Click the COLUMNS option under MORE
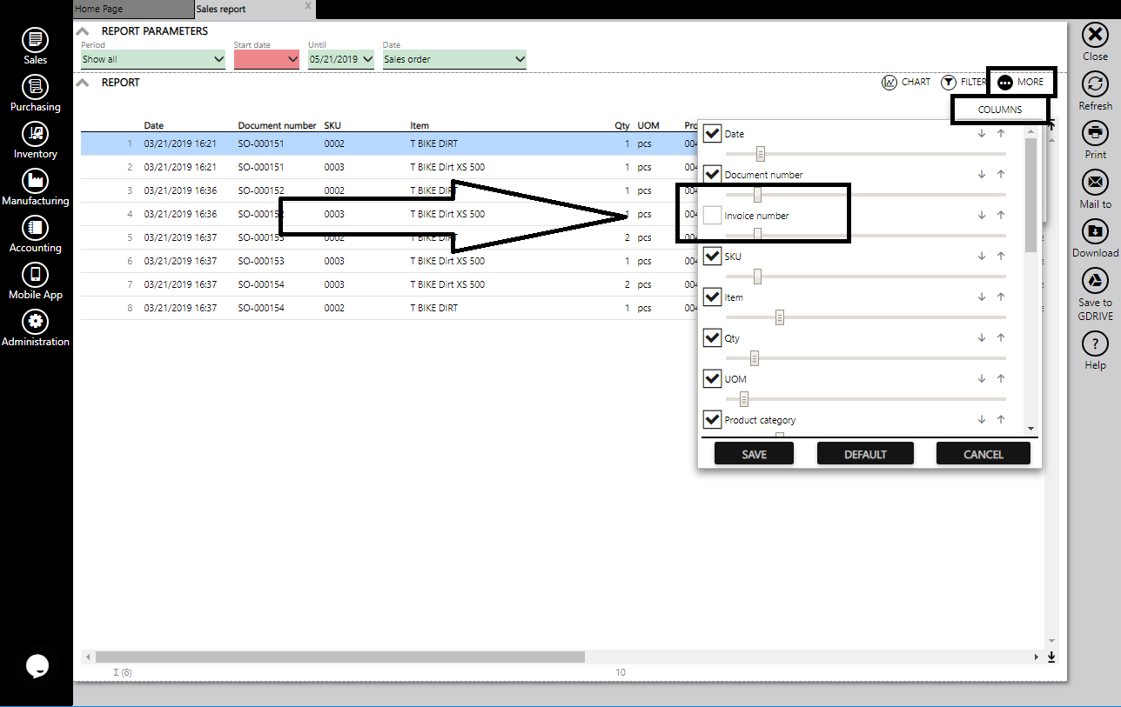Screen dimensions: 1121x707 [x=999, y=109]
